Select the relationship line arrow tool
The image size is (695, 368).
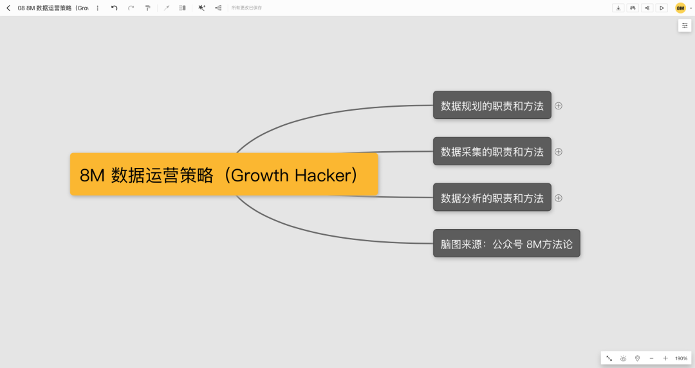click(167, 8)
